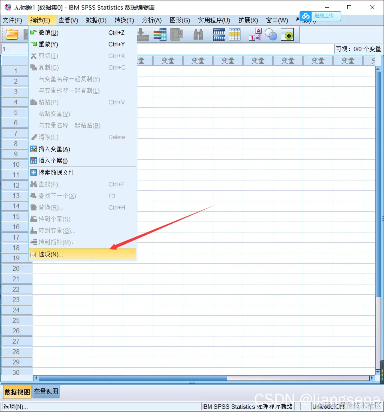This screenshot has height=412, width=384.
Task: Click the SPSS application icon in title bar
Action: (8, 7)
